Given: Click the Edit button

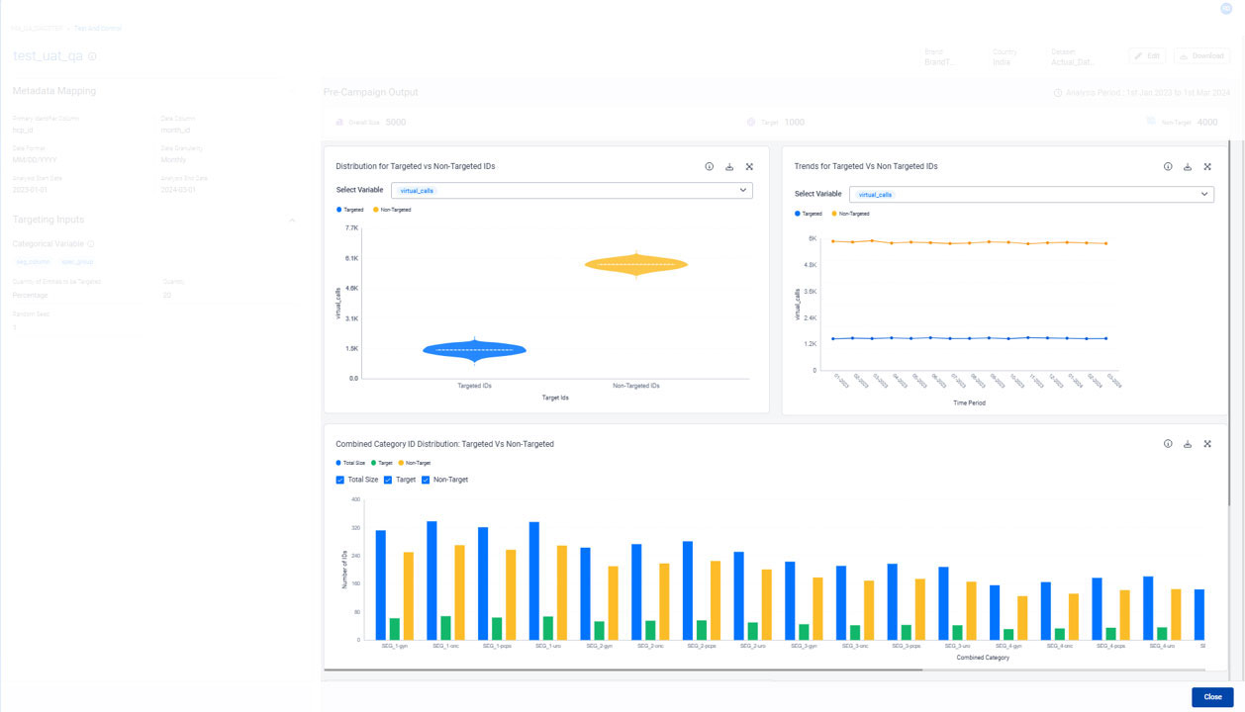Looking at the screenshot, I should point(1147,56).
